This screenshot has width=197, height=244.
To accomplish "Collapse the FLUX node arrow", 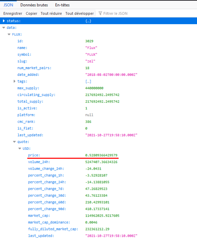I will pos(9,34).
